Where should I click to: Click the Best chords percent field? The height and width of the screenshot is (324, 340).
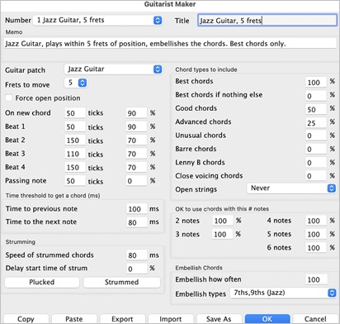[x=316, y=83]
